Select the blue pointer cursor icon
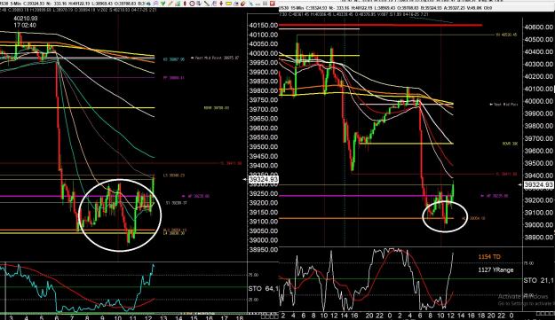 (251, 4)
